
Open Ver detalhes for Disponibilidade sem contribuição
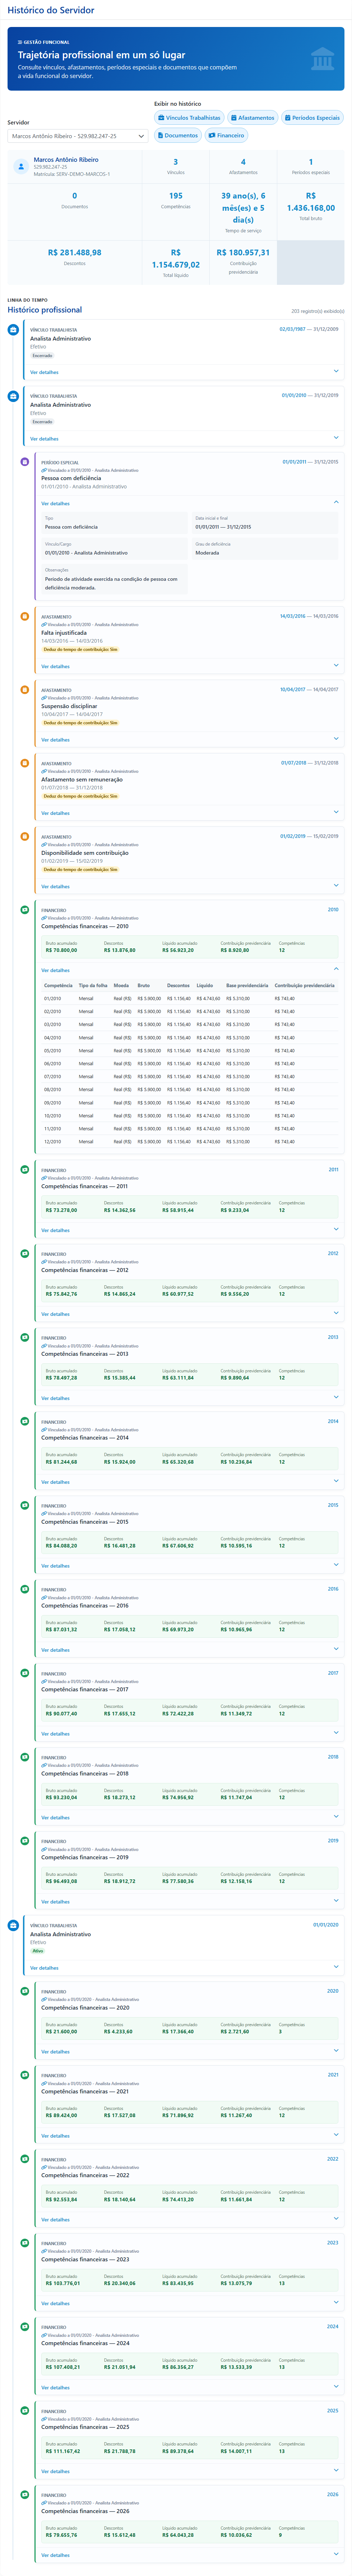(55, 887)
